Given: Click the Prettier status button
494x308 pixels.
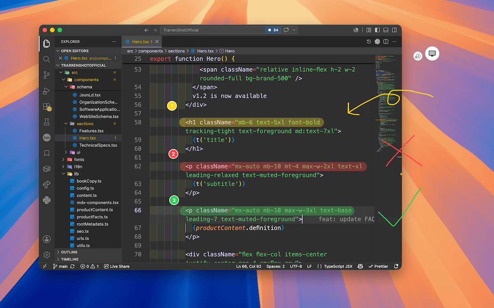Looking at the screenshot, I should [378, 266].
